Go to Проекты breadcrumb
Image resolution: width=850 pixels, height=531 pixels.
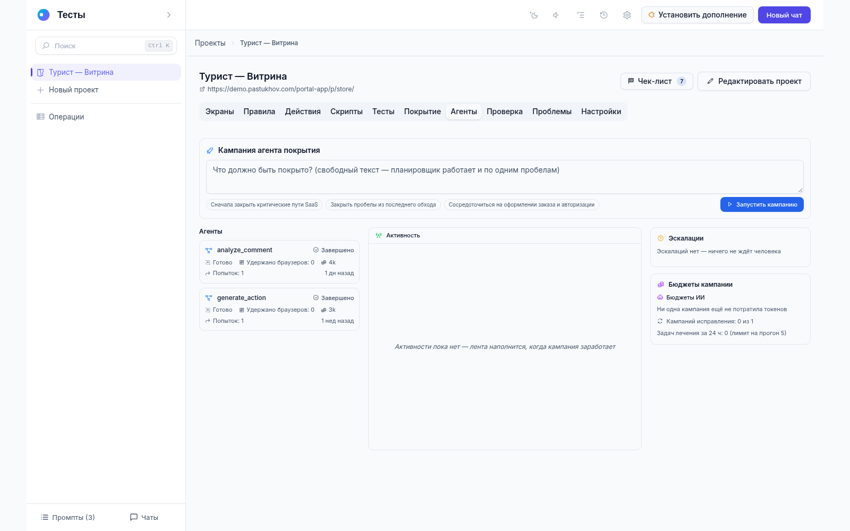[x=210, y=43]
